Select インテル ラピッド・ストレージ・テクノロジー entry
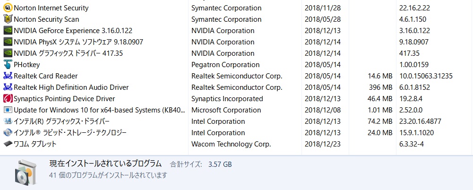The height and width of the screenshot is (190, 473). tap(70, 133)
